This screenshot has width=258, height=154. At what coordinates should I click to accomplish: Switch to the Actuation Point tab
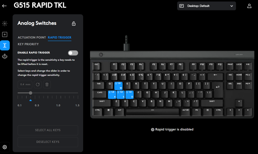pyautogui.click(x=32, y=38)
